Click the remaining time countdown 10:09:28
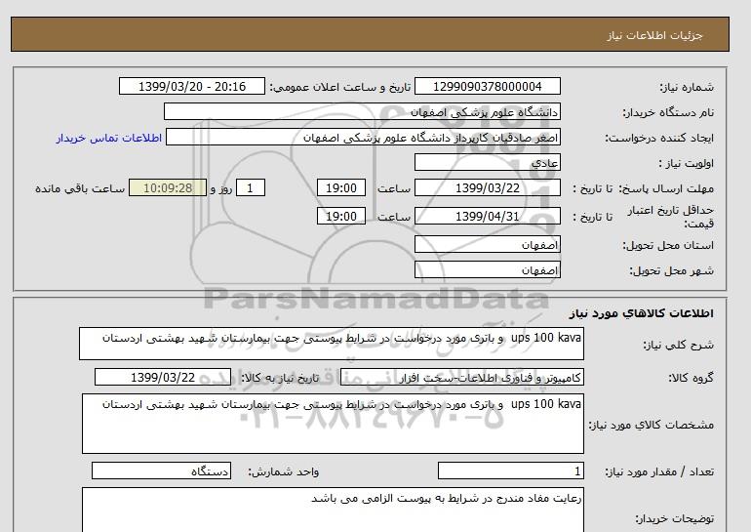Viewport: 751px width, 532px height. [168, 187]
